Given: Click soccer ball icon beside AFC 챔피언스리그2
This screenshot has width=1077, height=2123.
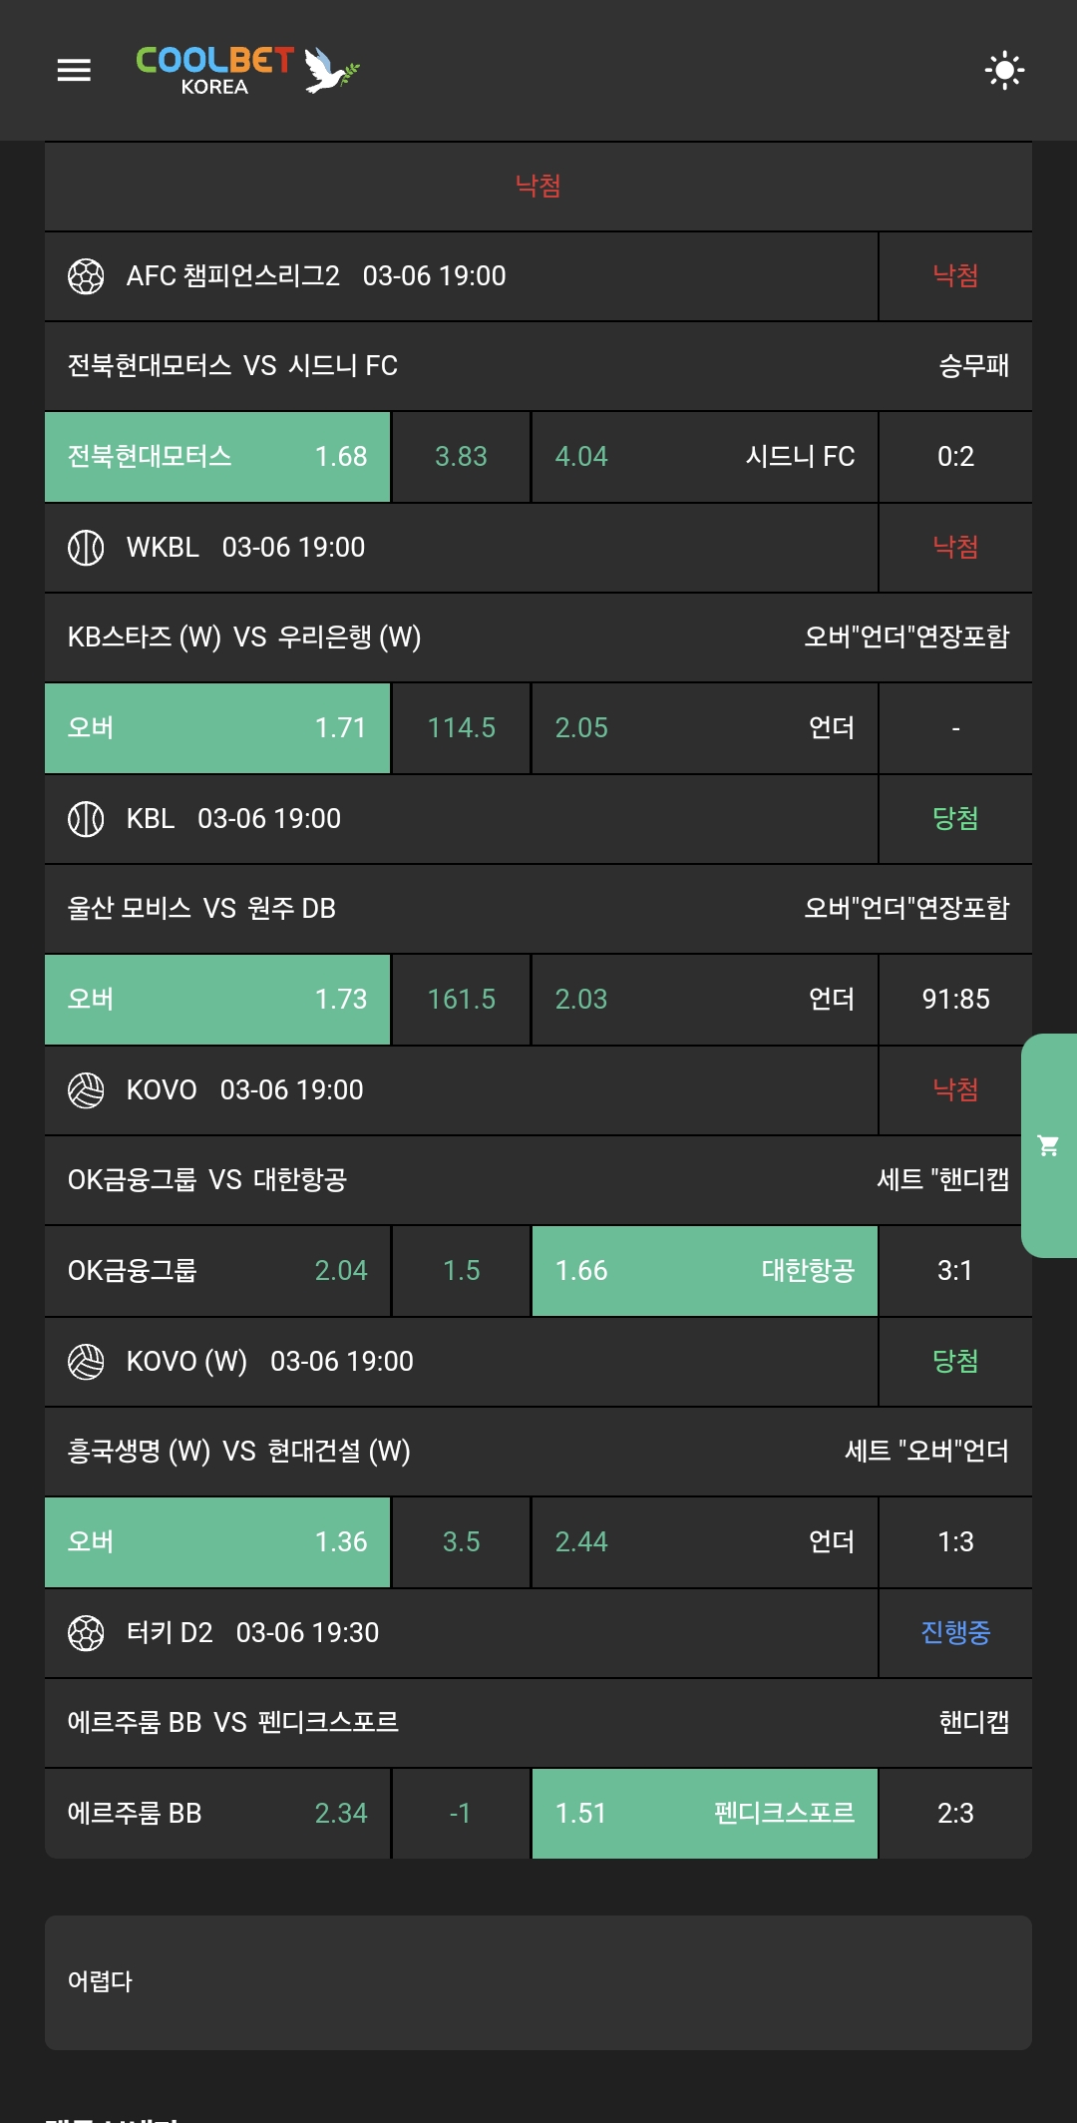Looking at the screenshot, I should pos(86,276).
